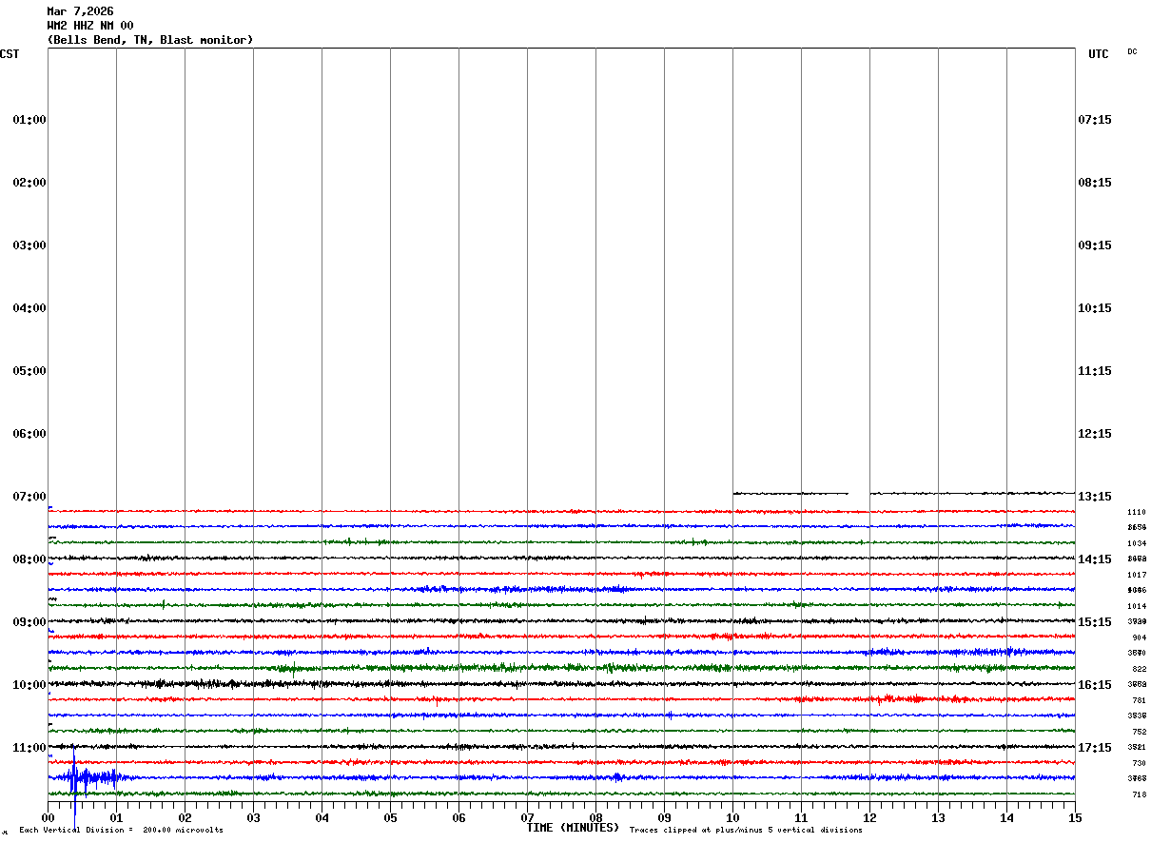The width and height of the screenshot is (1151, 843).
Task: Click the "Each Vertical Division" scale note
Action: [121, 831]
